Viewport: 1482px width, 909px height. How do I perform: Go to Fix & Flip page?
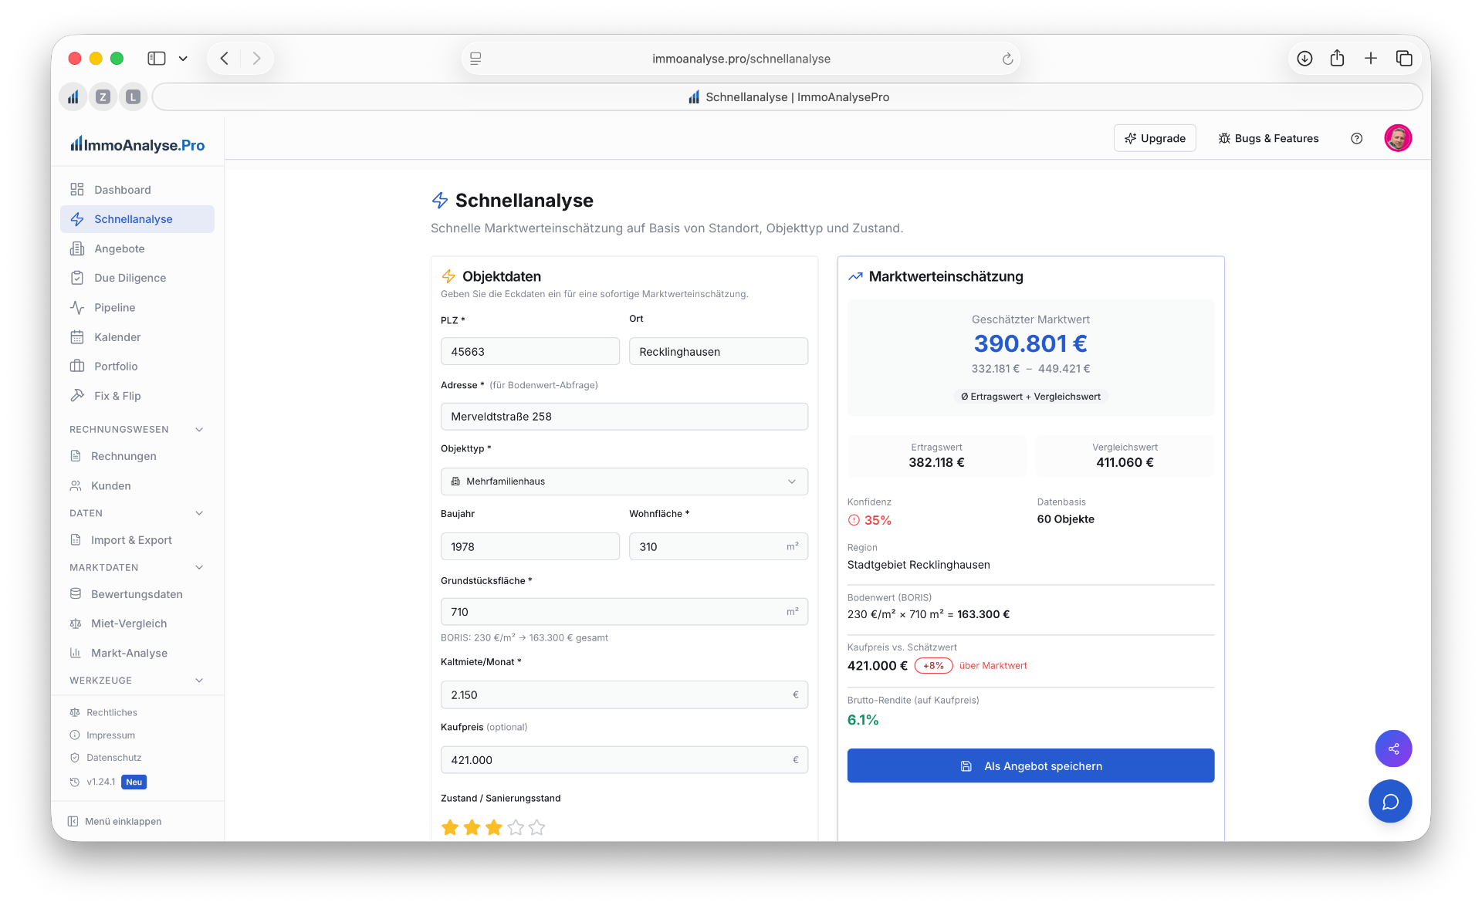pos(117,396)
